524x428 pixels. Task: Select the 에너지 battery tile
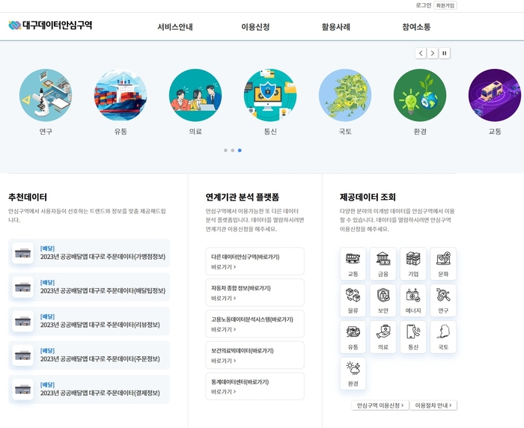point(413,300)
